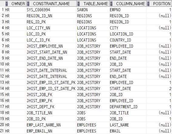Click the OWNER column header
The height and width of the screenshot is (134, 172).
click(15, 4)
